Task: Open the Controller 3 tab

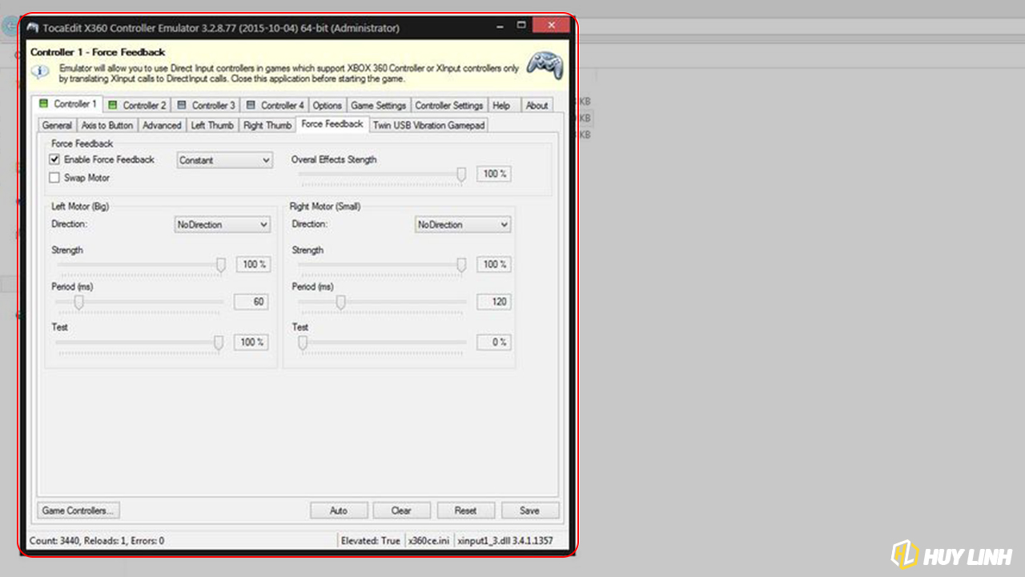Action: click(206, 105)
